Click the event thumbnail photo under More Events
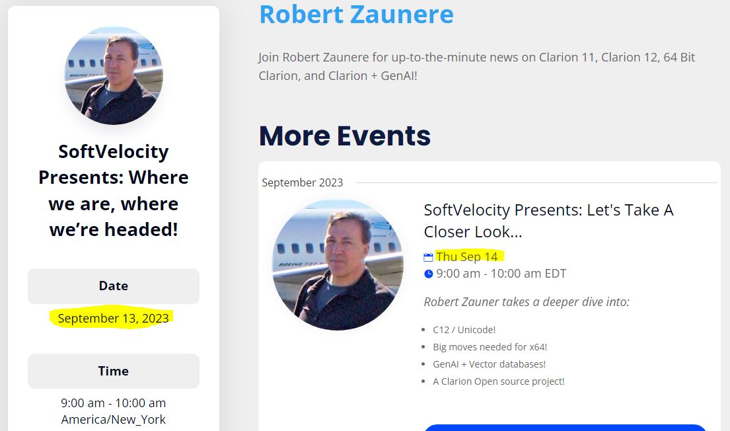730x431 pixels. [338, 264]
